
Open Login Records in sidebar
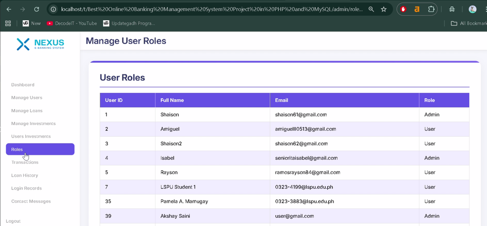pos(27,188)
